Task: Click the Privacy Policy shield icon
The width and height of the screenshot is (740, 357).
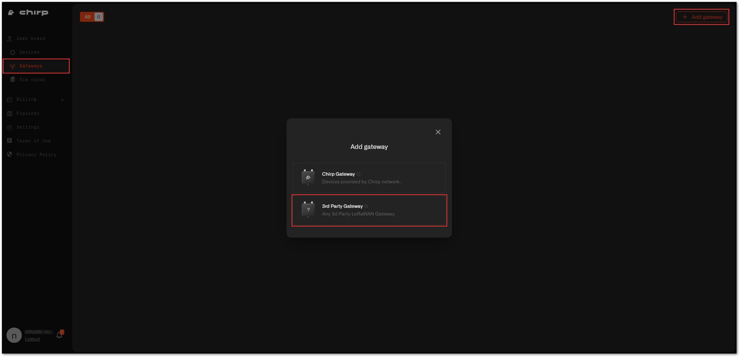Action: pos(10,155)
